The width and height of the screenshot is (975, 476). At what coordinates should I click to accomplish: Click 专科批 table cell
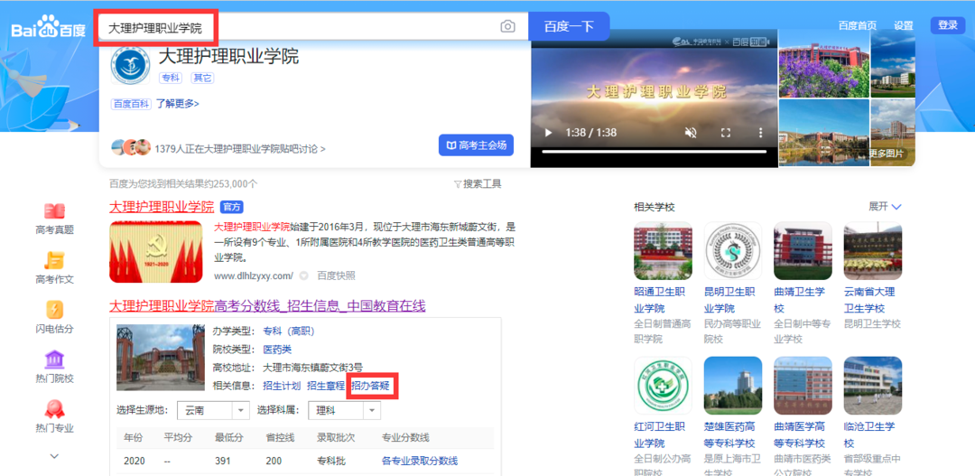click(x=331, y=461)
